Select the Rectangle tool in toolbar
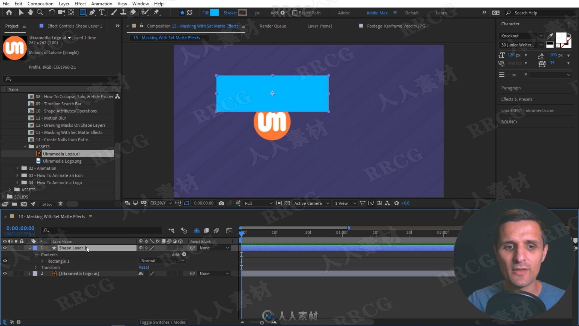The image size is (579, 326). (x=82, y=12)
